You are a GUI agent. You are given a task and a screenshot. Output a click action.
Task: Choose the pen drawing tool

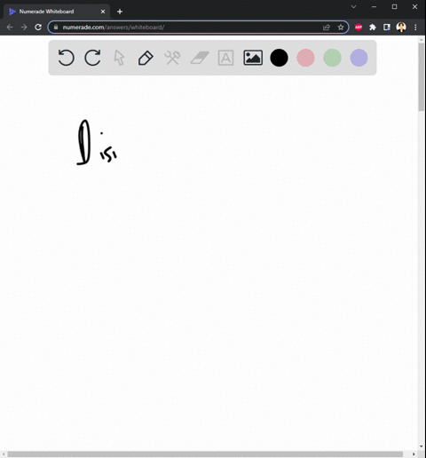pos(146,58)
